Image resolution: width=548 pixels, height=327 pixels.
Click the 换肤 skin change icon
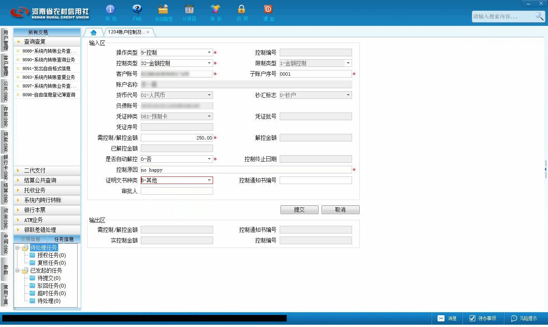(215, 9)
